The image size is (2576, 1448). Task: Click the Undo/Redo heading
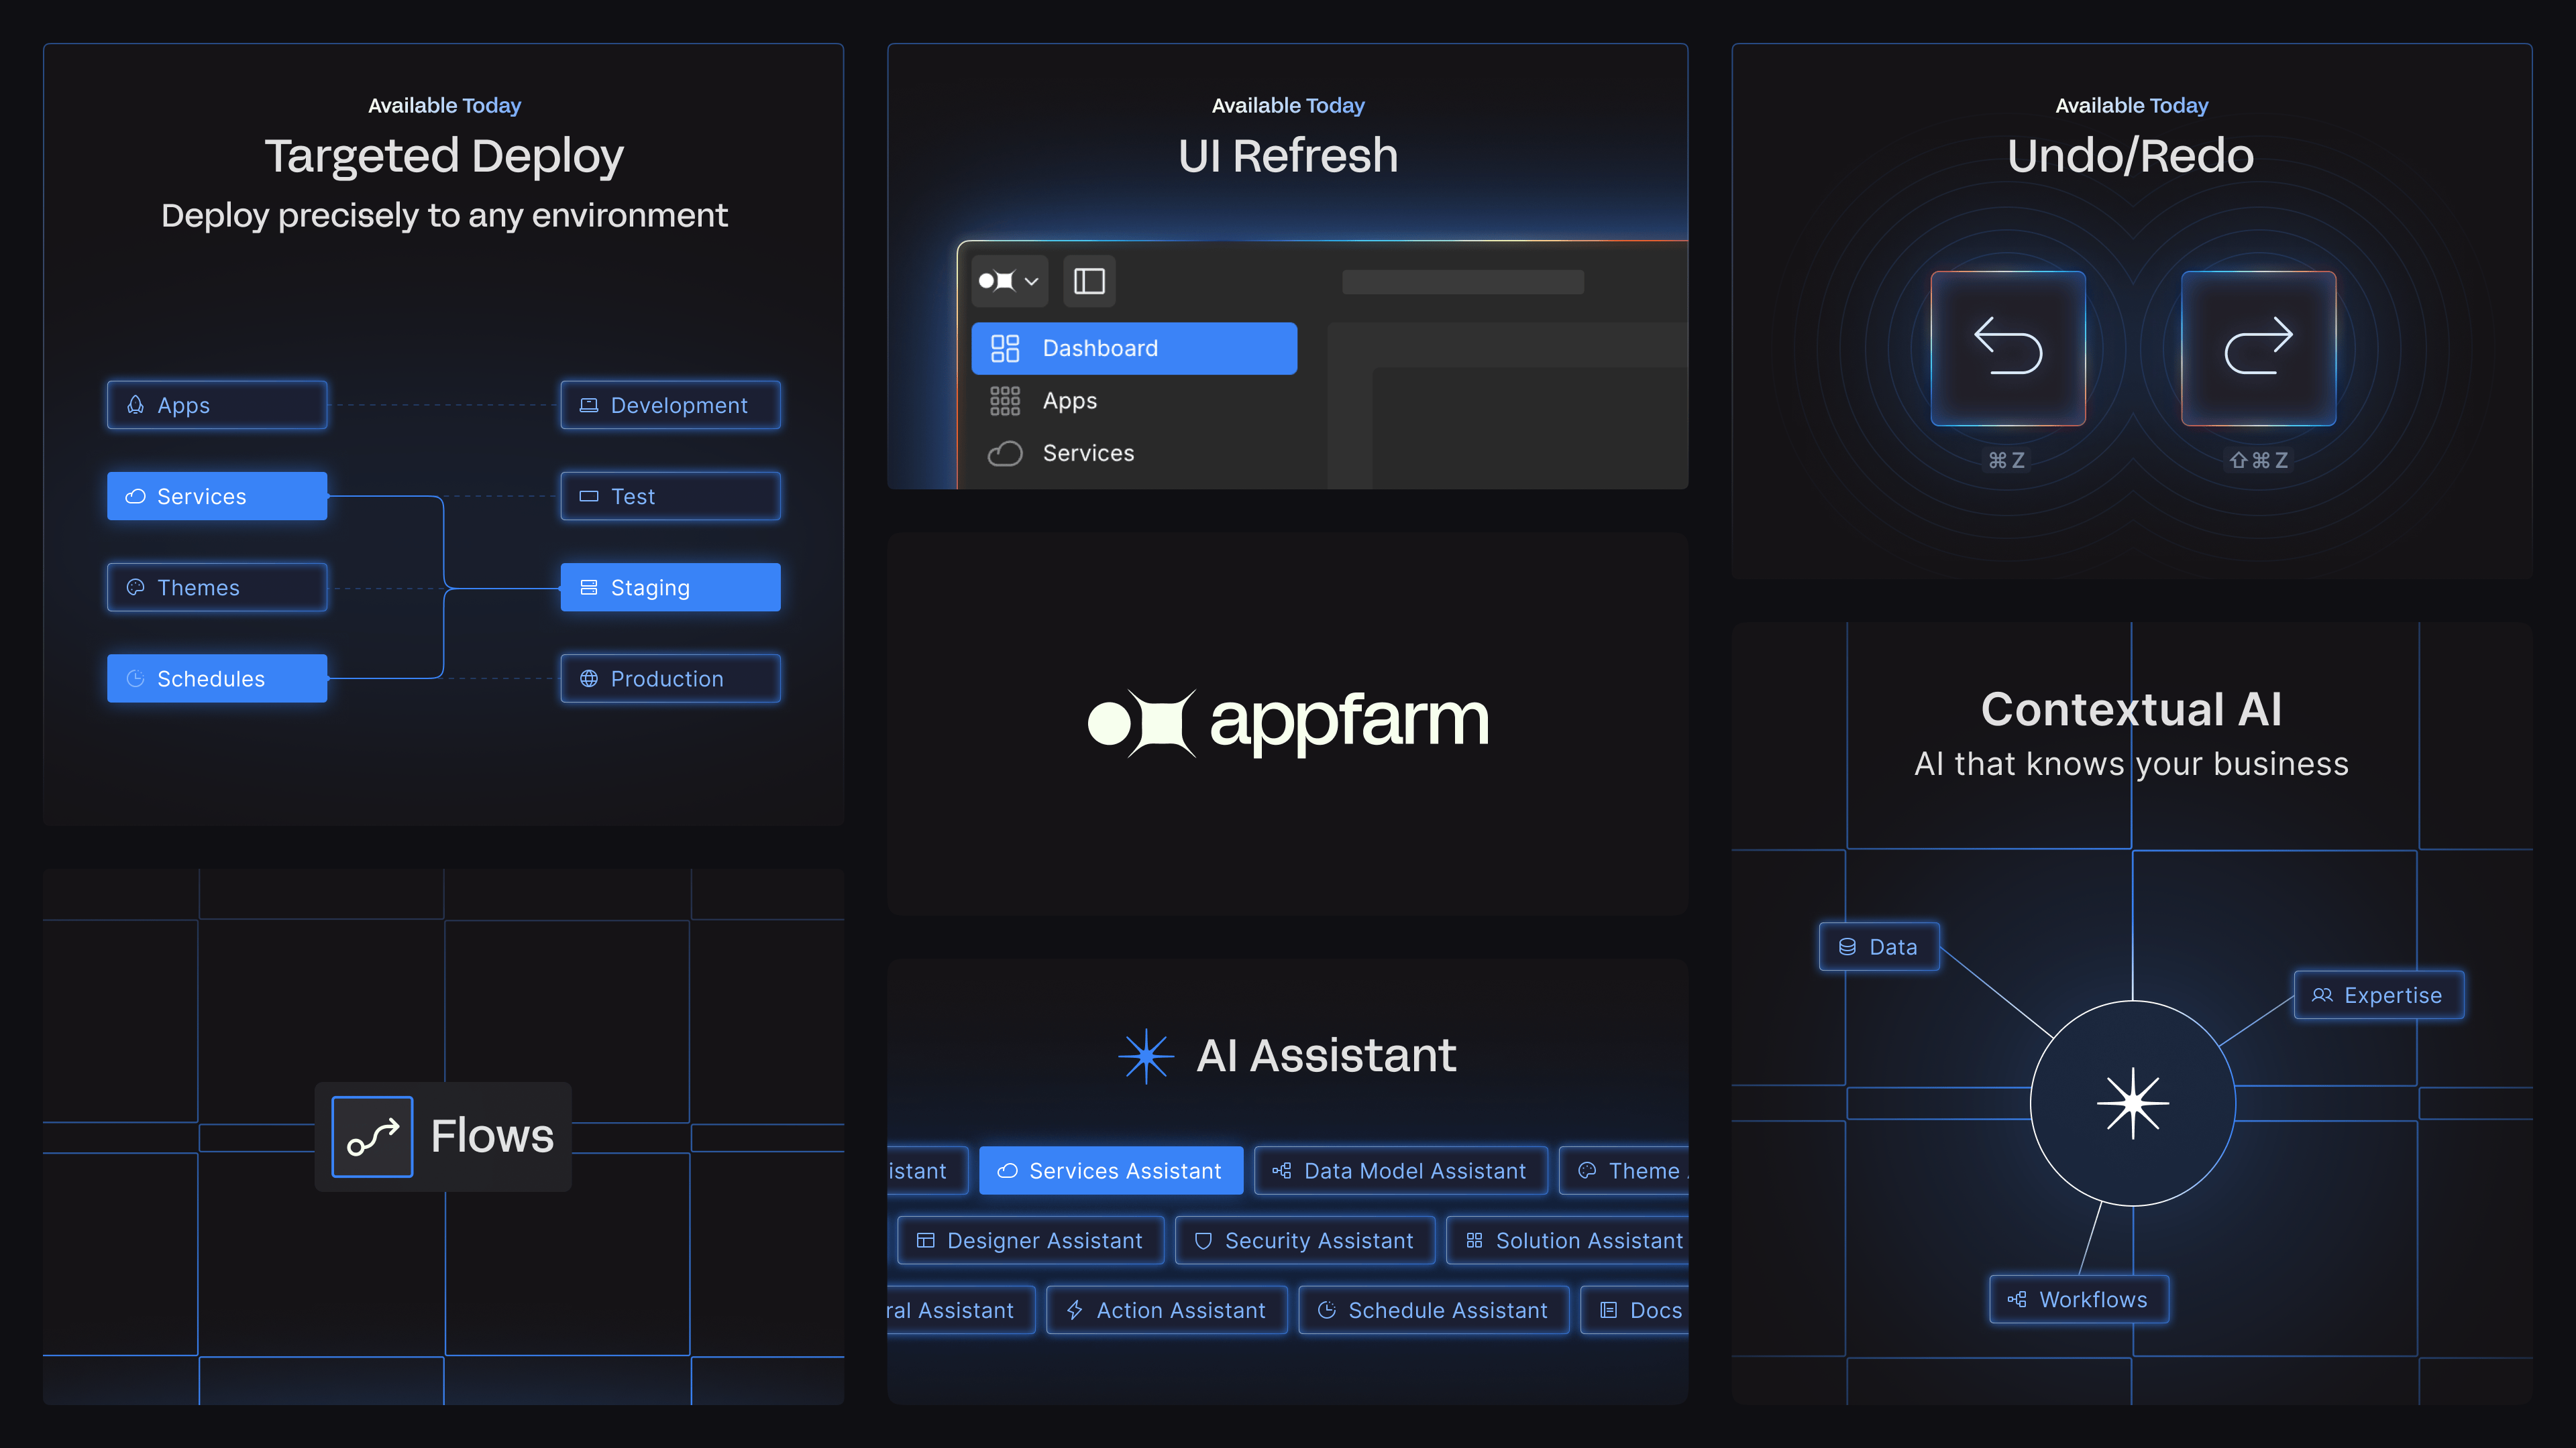2131,156
